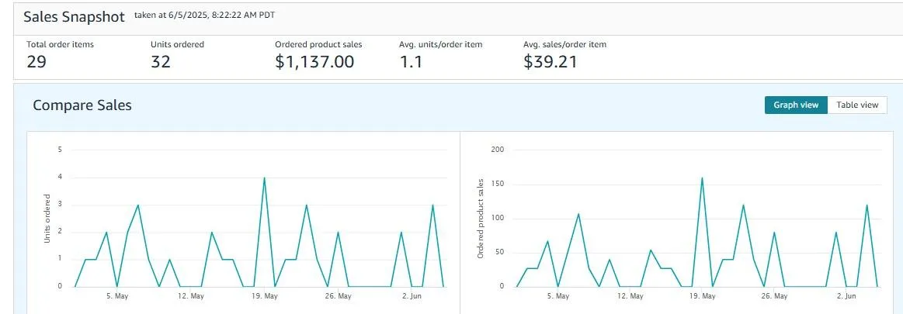Click the 19. May peak in product sales chart
This screenshot has width=903, height=314.
[x=702, y=178]
